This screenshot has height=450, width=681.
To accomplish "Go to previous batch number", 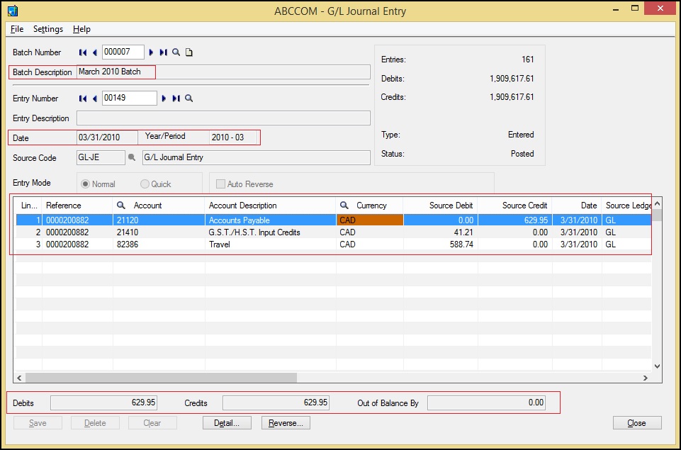I will [x=95, y=52].
